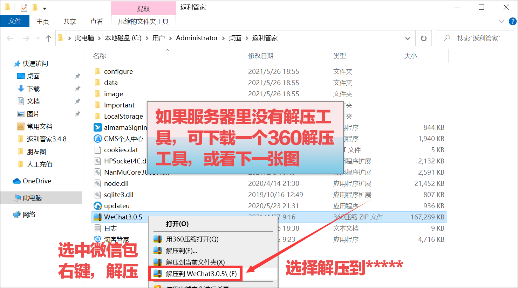Click the 淘客管家 application icon
The width and height of the screenshot is (518, 288).
pyautogui.click(x=98, y=239)
